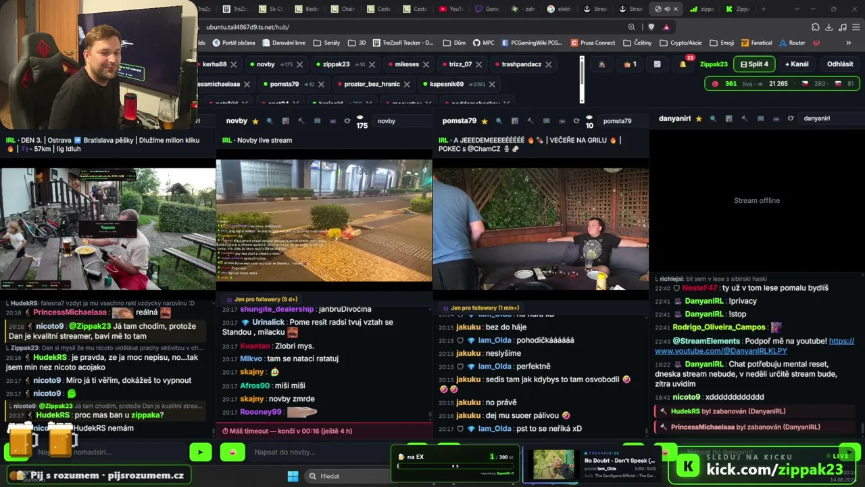Star the pomsta79 channel
This screenshot has height=487, width=865.
click(485, 121)
